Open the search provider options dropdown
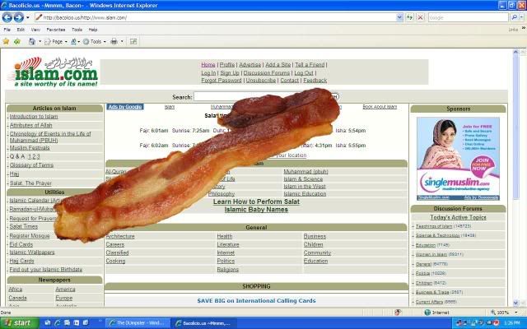 click(x=521, y=17)
